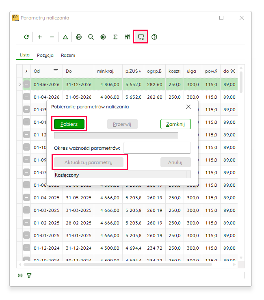Toggle row marker for 01-02-2025
Screen dimensions: 264x300
click(27, 223)
